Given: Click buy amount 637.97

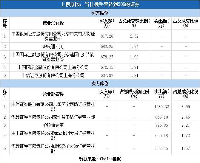Looking at the screenshot, I should [107, 75].
